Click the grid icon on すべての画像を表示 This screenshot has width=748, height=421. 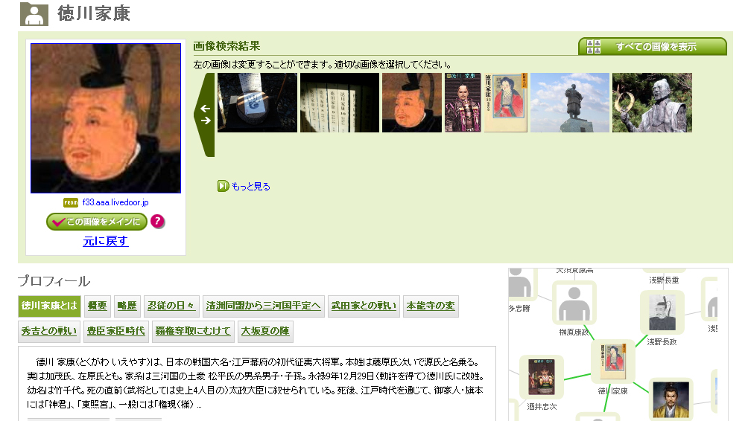coord(593,47)
